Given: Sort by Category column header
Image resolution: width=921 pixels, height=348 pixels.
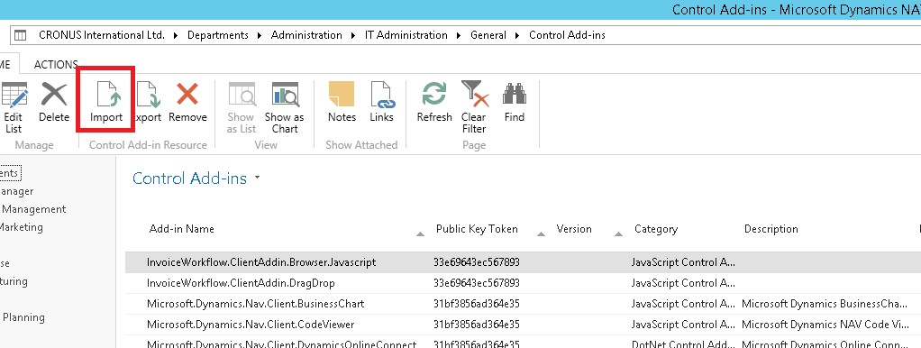Looking at the screenshot, I should pyautogui.click(x=656, y=229).
